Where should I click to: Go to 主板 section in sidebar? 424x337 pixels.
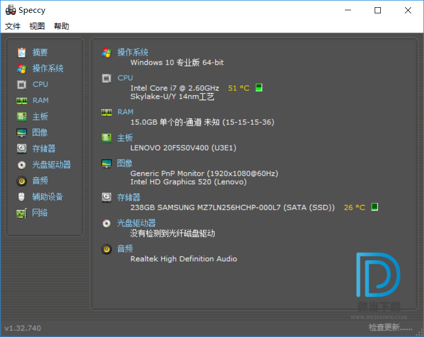[x=40, y=117]
